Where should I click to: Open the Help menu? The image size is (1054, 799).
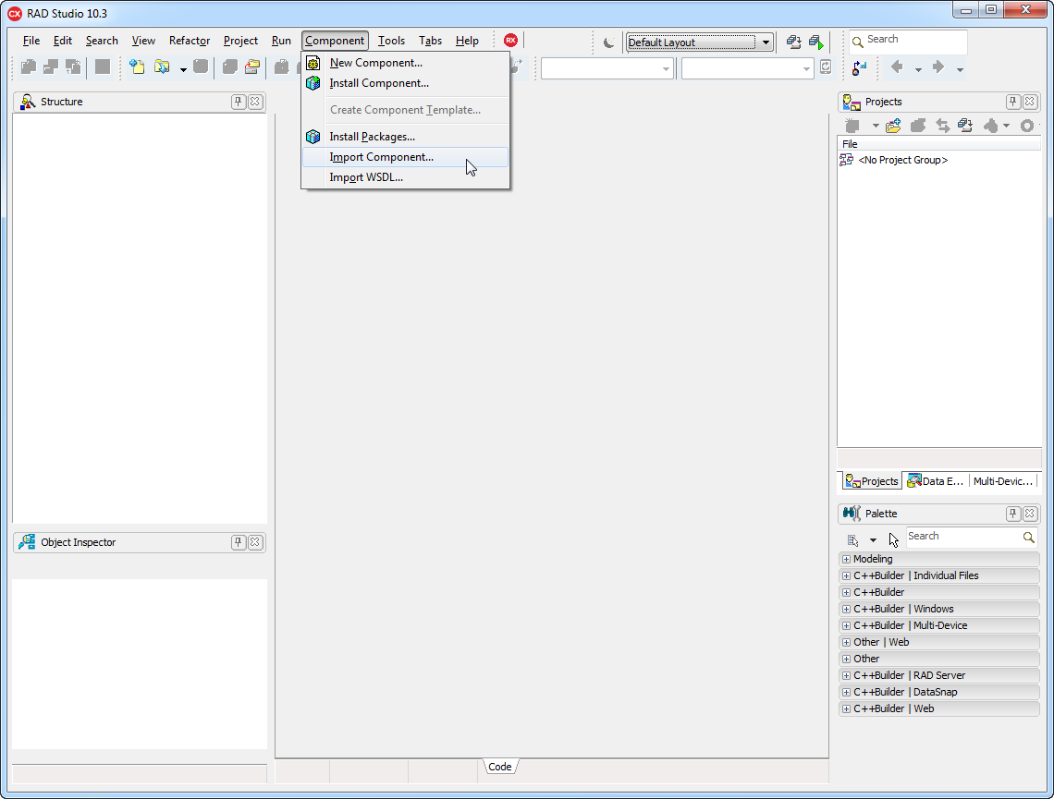[467, 41]
